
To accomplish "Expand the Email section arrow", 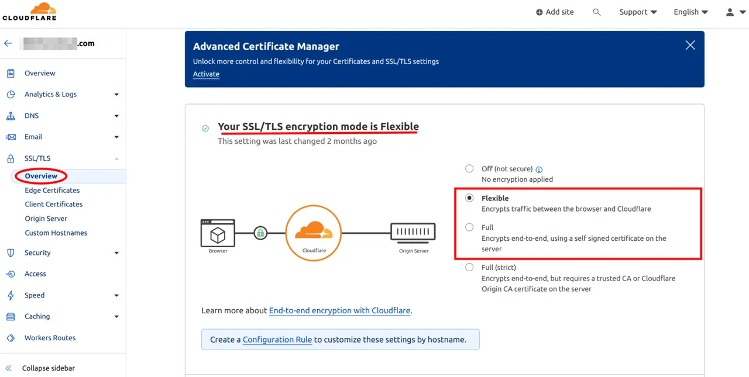I will pyautogui.click(x=116, y=137).
